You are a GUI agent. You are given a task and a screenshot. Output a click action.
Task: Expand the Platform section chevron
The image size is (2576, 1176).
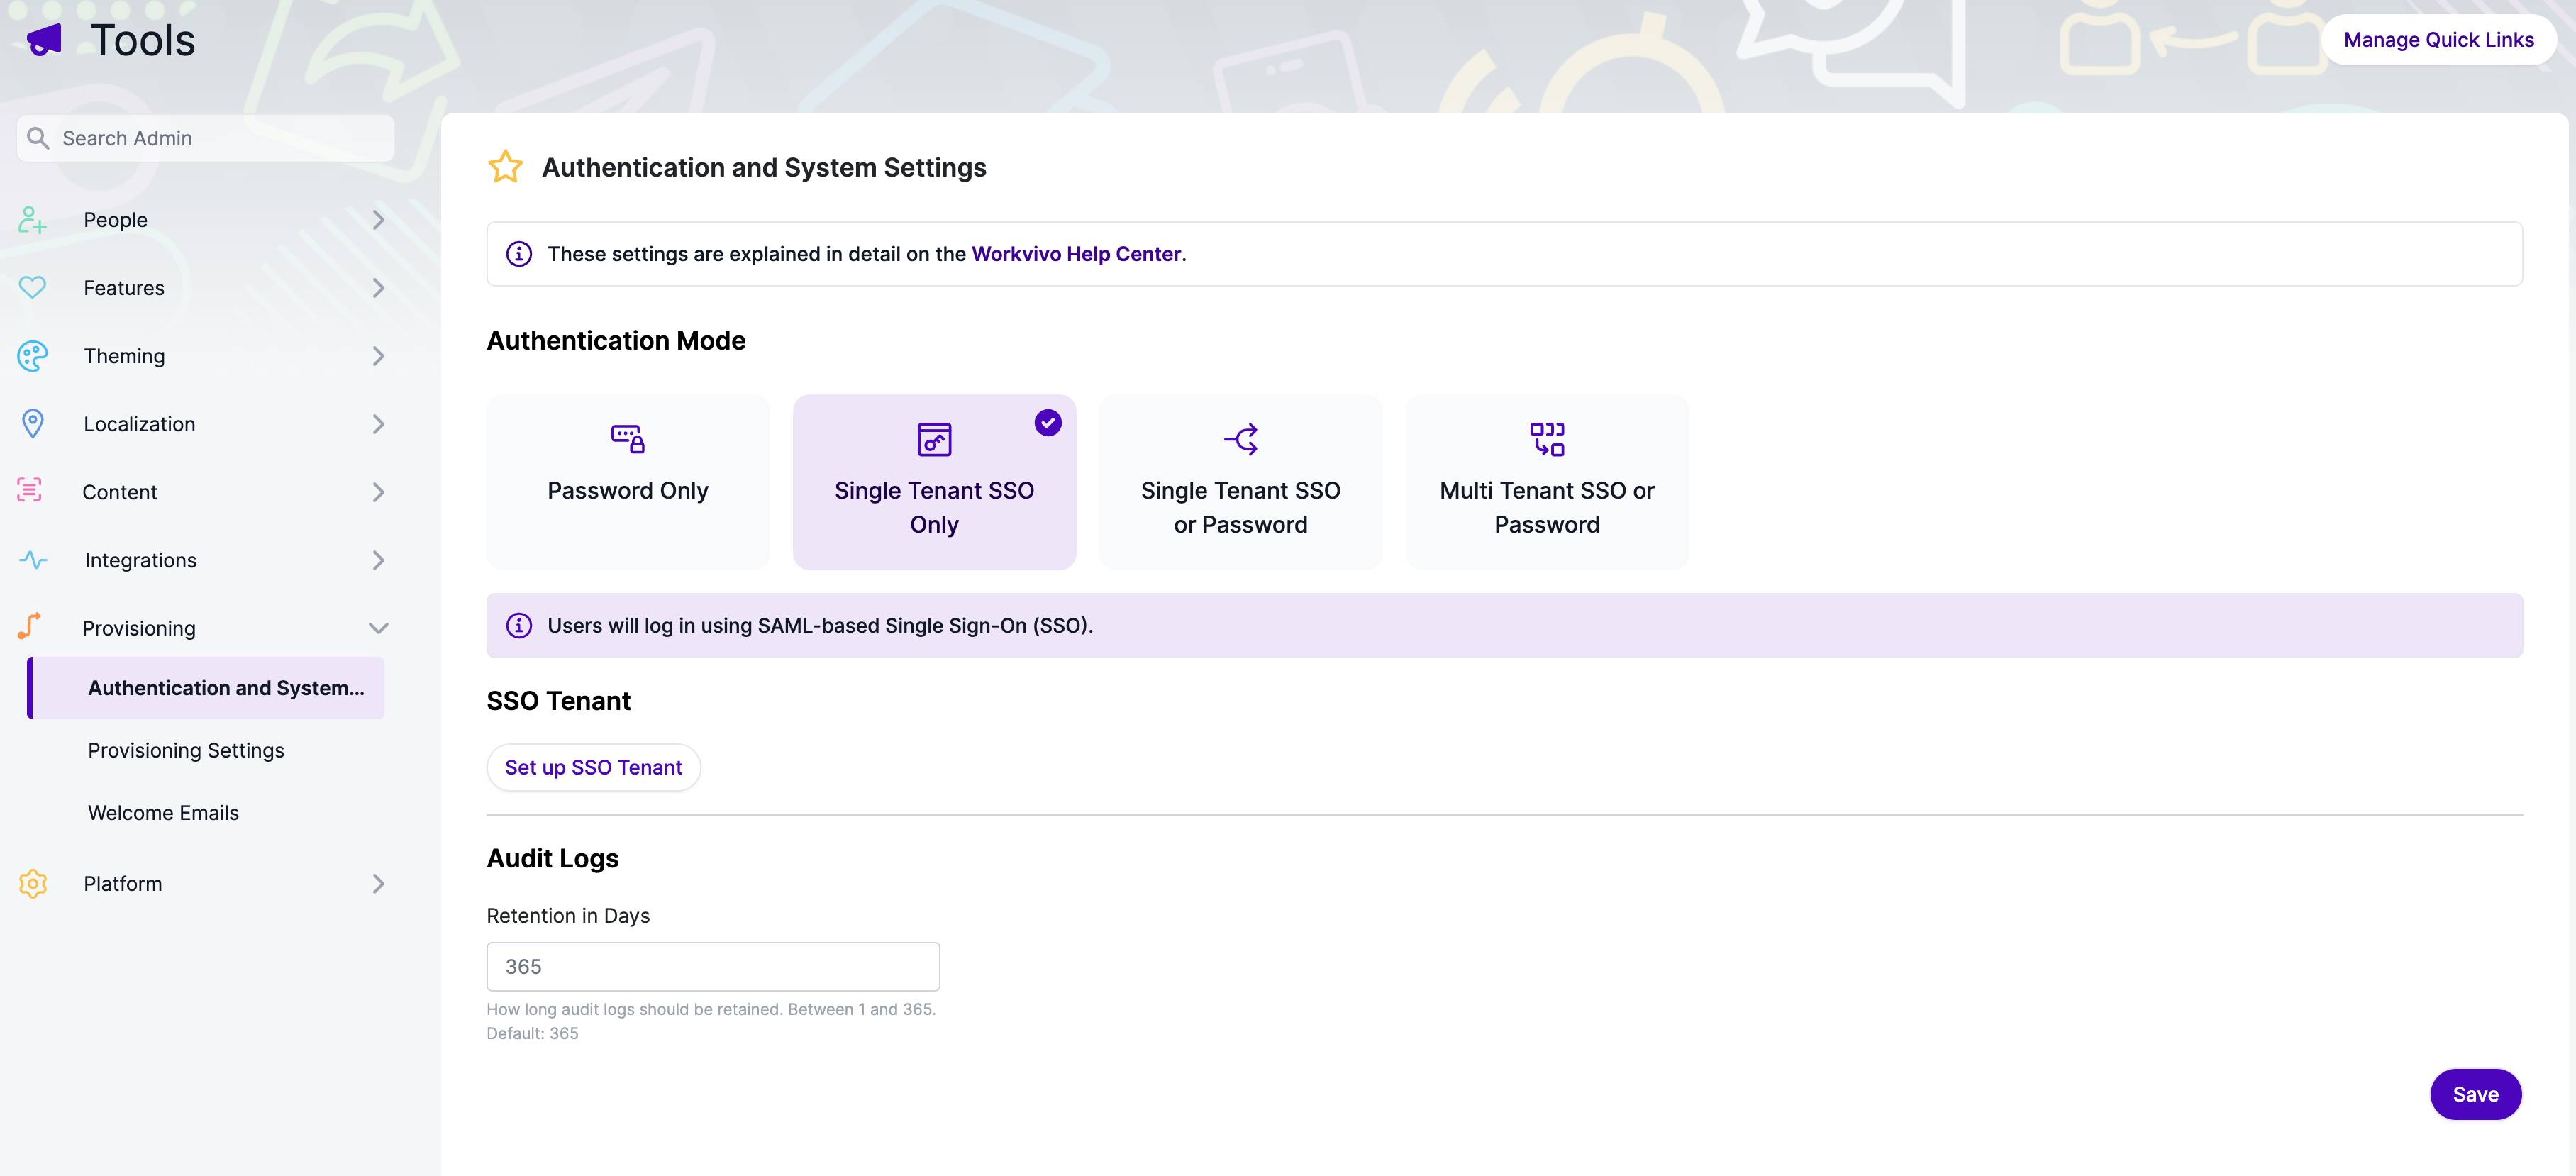coord(378,884)
